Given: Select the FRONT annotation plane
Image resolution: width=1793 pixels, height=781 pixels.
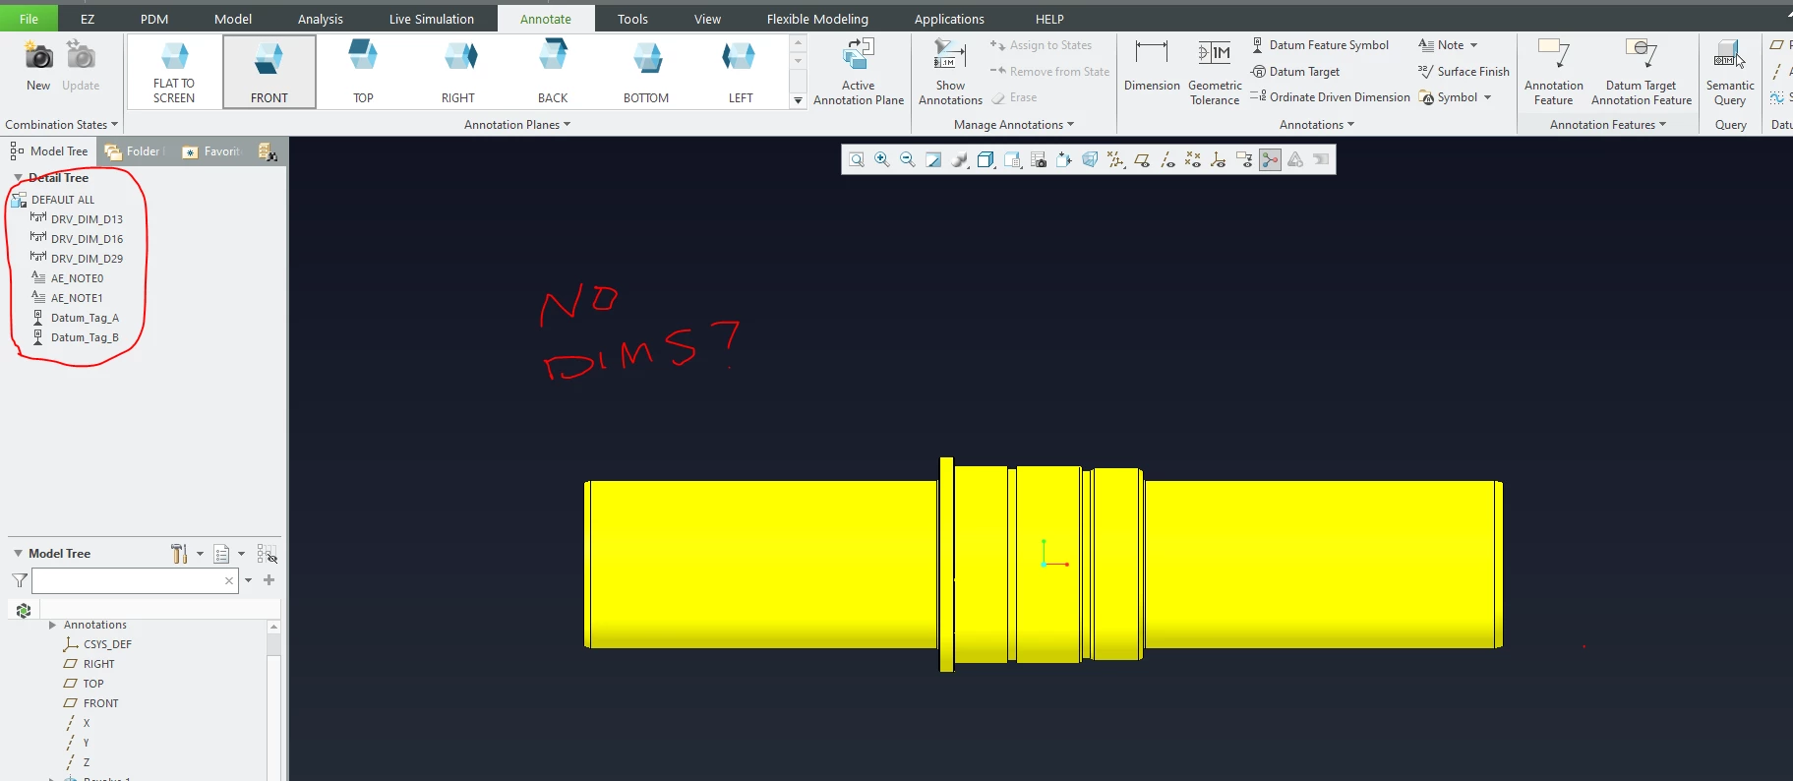Looking at the screenshot, I should pyautogui.click(x=269, y=72).
